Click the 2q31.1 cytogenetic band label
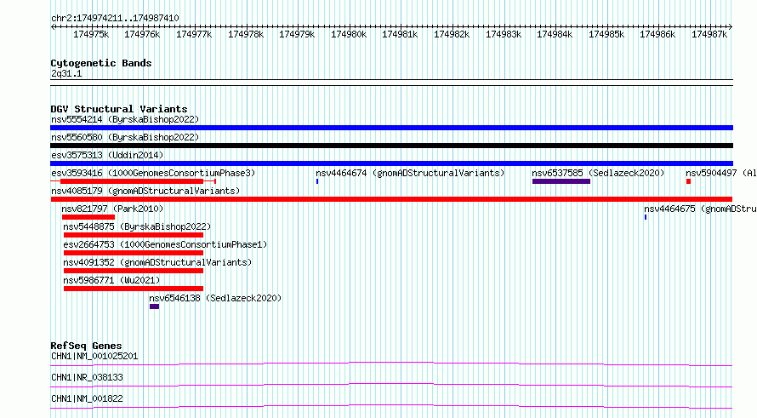Image resolution: width=757 pixels, height=418 pixels. (66, 74)
